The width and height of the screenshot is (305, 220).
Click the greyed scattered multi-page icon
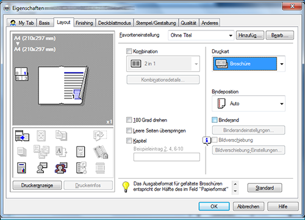[41, 151]
